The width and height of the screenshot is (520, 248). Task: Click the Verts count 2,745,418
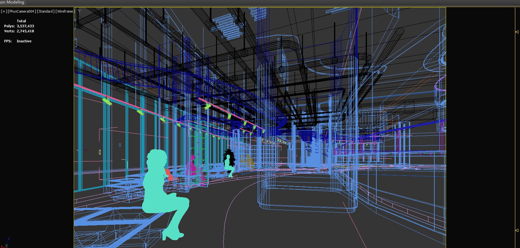tap(25, 31)
